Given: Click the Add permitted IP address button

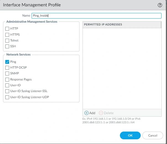Looking at the screenshot, I should pos(90,113).
